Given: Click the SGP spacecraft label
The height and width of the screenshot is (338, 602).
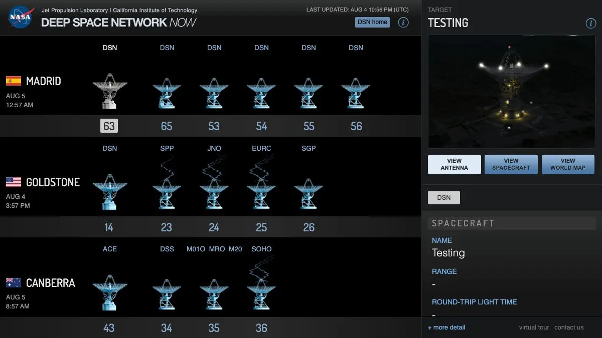Looking at the screenshot, I should [x=309, y=148].
